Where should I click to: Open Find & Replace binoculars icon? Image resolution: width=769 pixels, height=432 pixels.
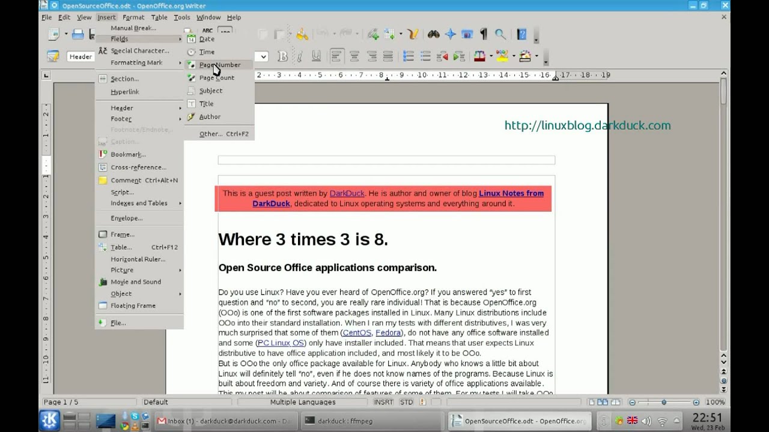pos(433,34)
